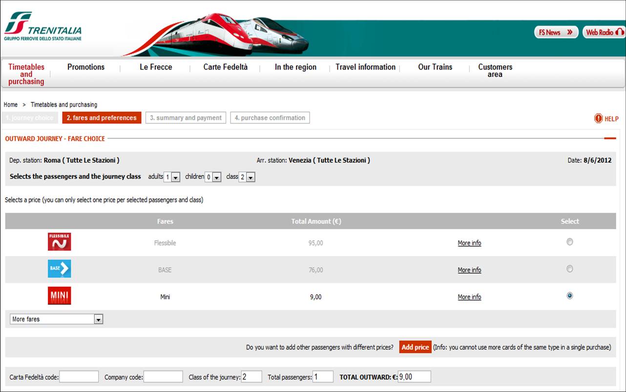Click the red HELP exclamation icon

tap(598, 118)
